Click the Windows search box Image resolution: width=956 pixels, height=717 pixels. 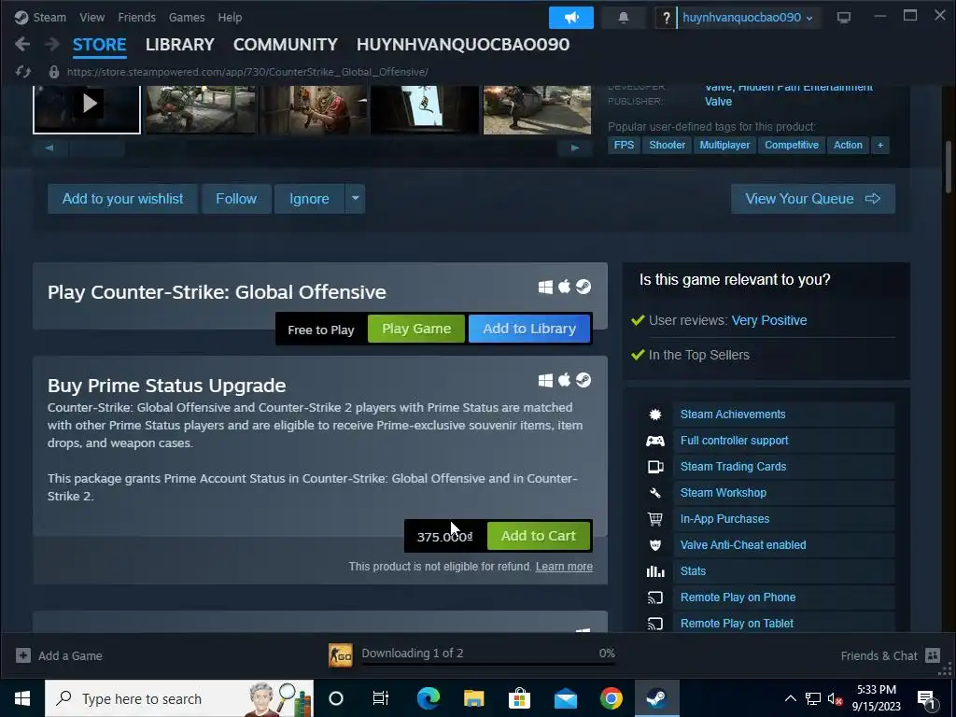click(179, 698)
